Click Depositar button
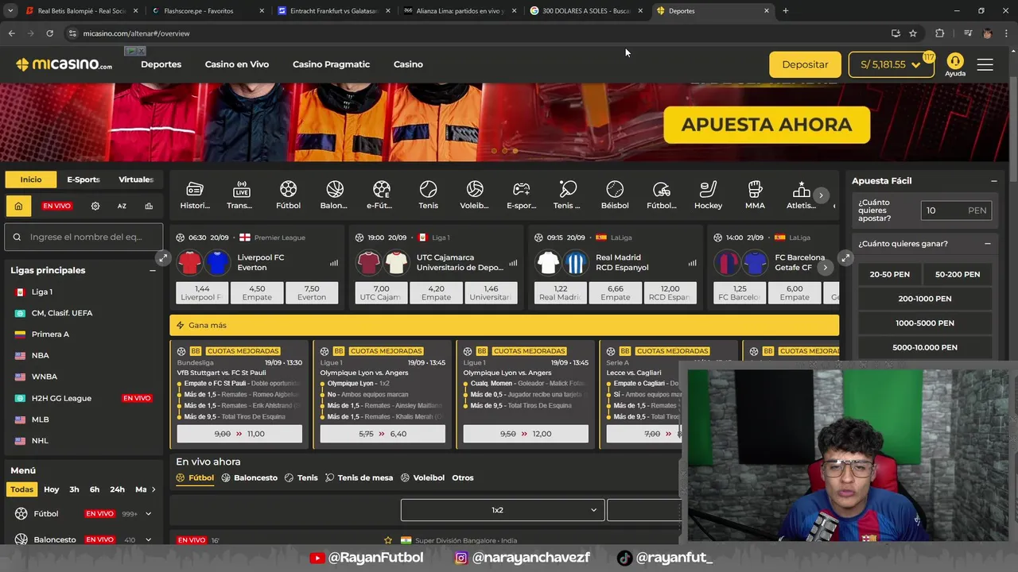 pyautogui.click(x=805, y=64)
